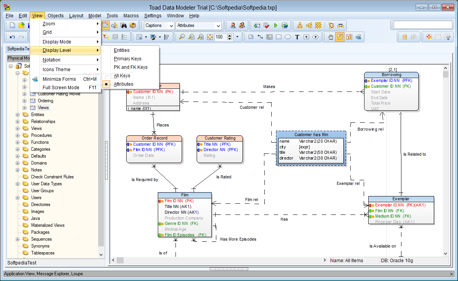This screenshot has width=458, height=281.
Task: Click the single user icon in toolbar
Action: pos(233,25)
